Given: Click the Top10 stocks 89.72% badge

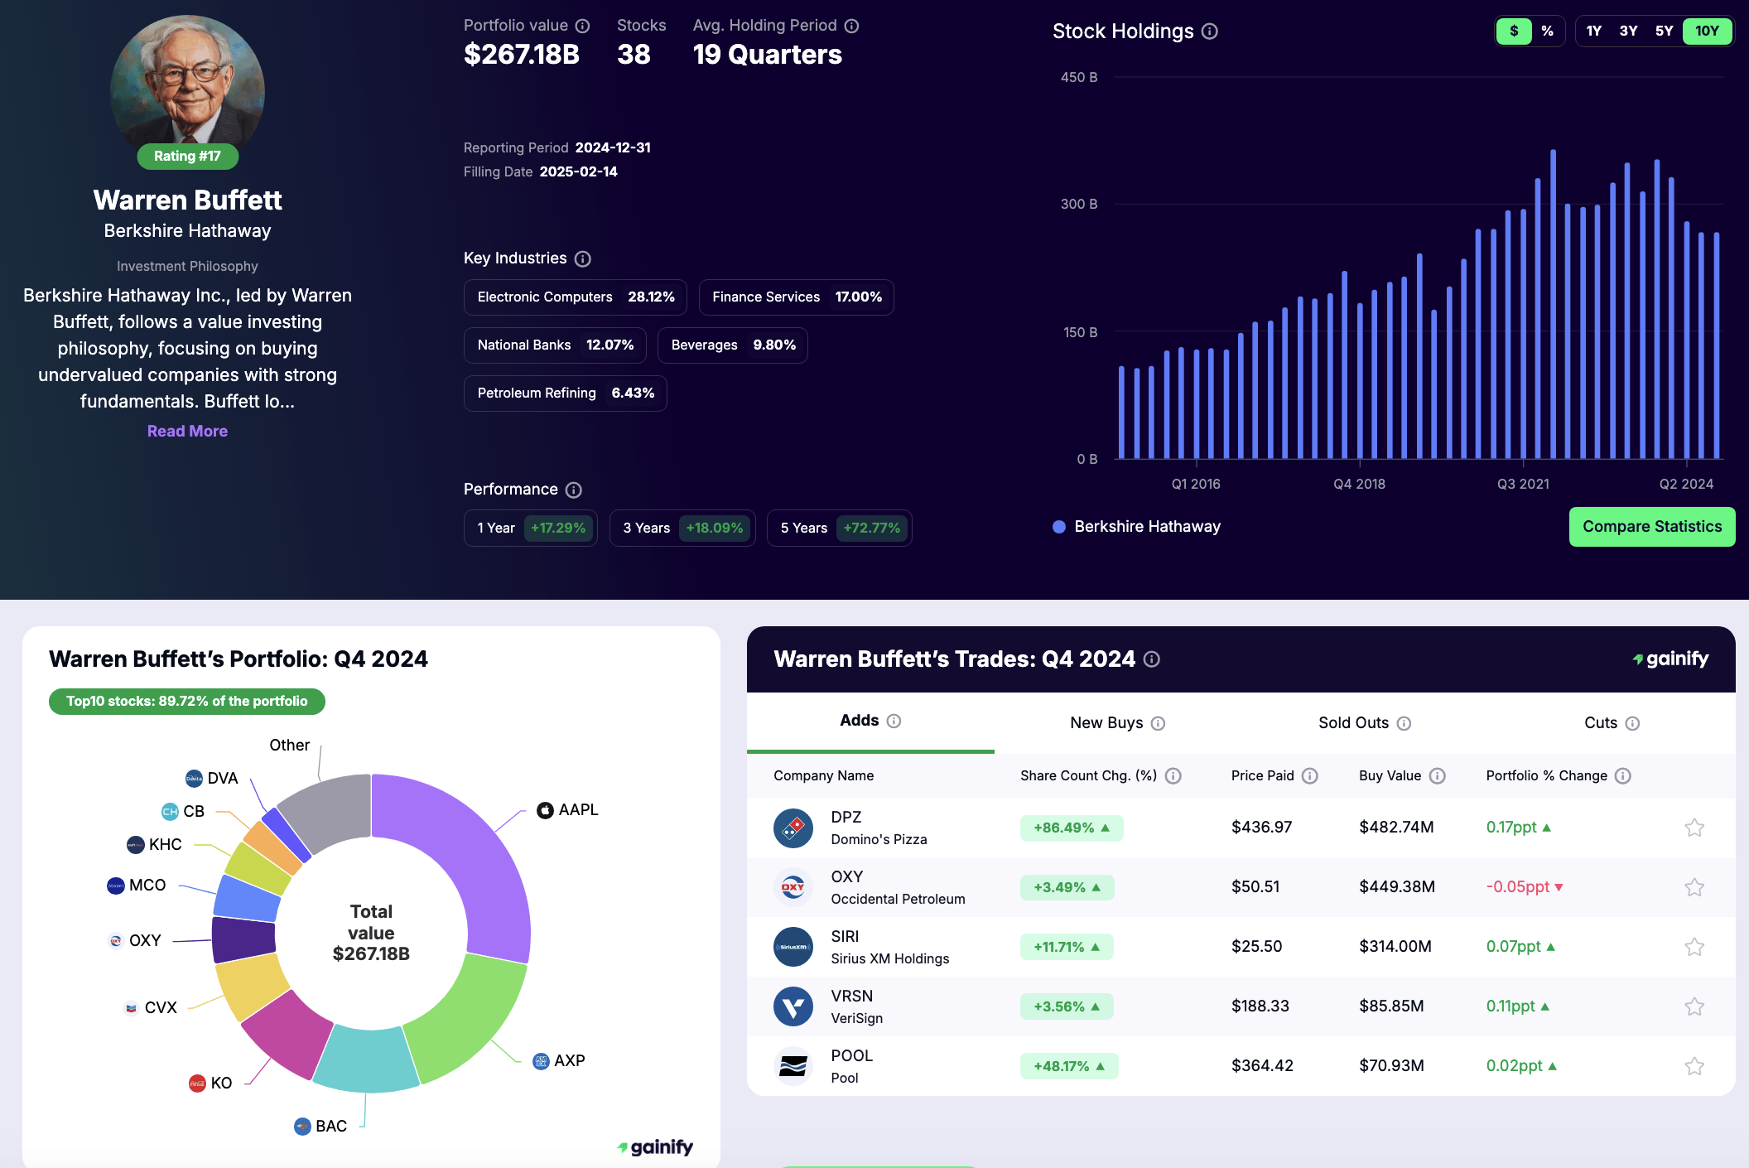Looking at the screenshot, I should 187,702.
